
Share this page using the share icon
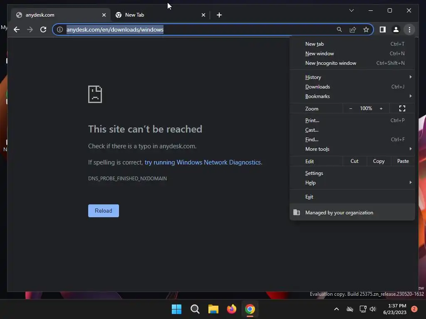tap(353, 29)
